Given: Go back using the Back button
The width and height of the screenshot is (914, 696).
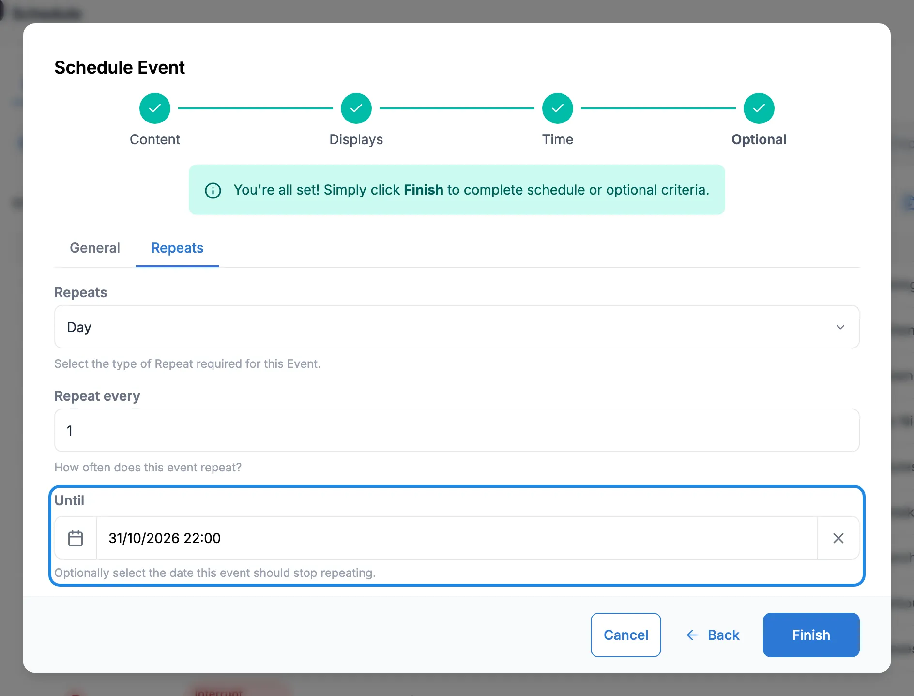Looking at the screenshot, I should point(713,635).
